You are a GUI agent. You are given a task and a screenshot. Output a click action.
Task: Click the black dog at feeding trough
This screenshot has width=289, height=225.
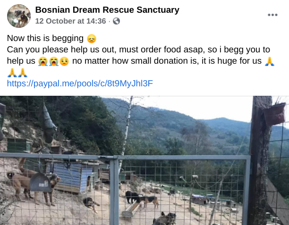[132, 197]
